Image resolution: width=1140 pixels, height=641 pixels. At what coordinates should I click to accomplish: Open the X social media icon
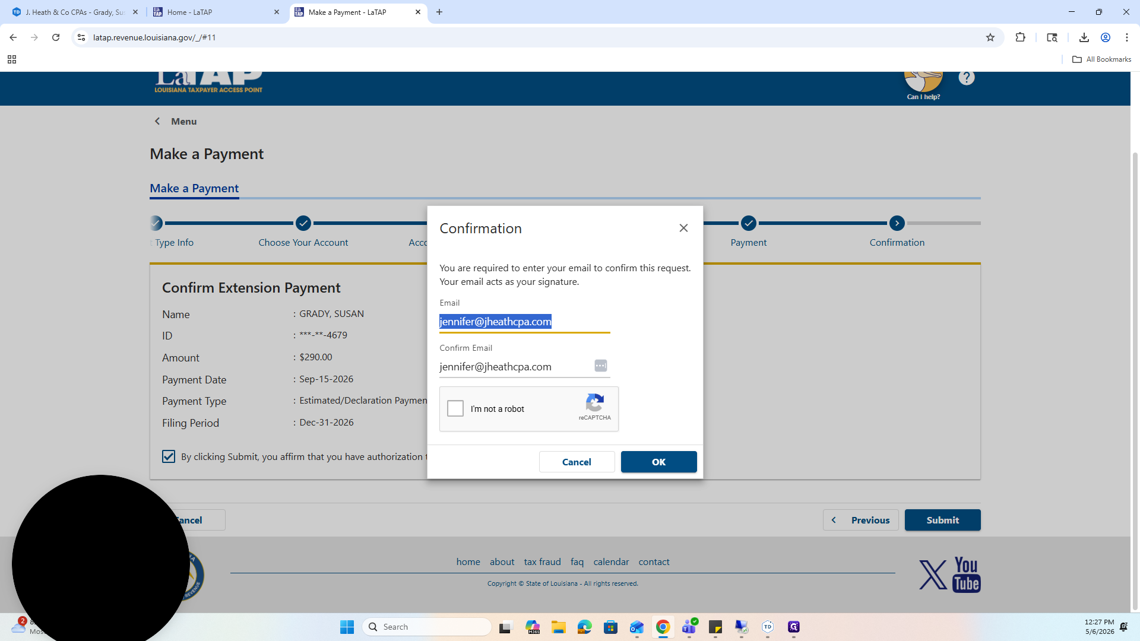point(933,575)
